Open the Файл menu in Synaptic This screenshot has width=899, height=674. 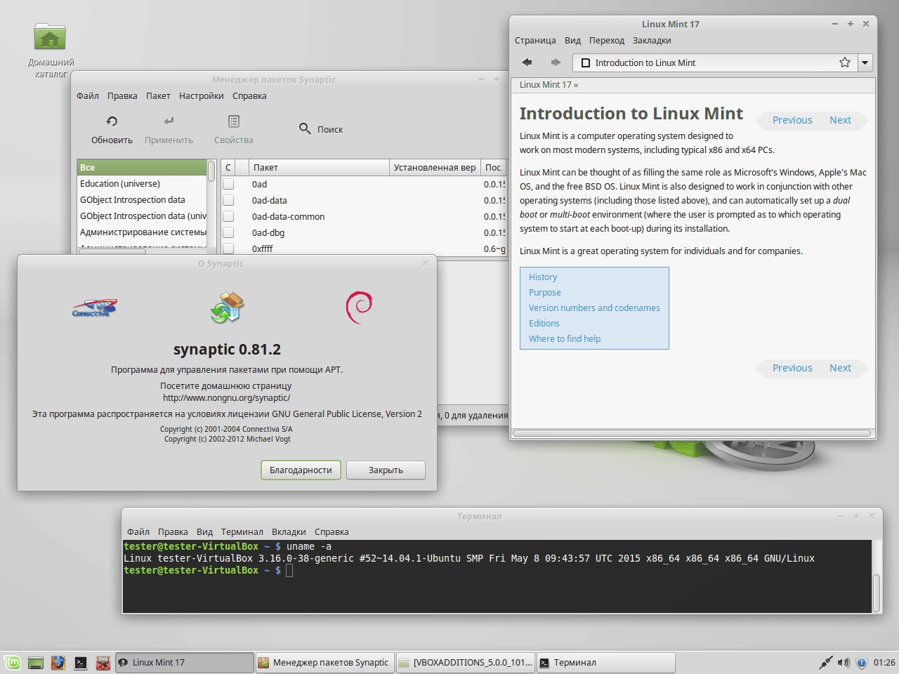click(88, 95)
